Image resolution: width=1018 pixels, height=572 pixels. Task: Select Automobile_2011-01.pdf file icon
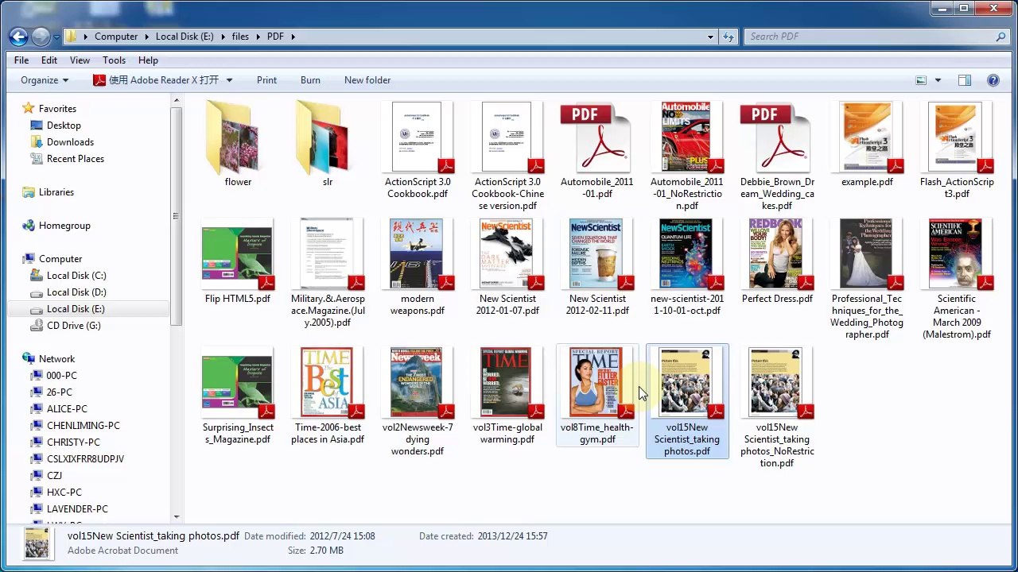point(596,137)
